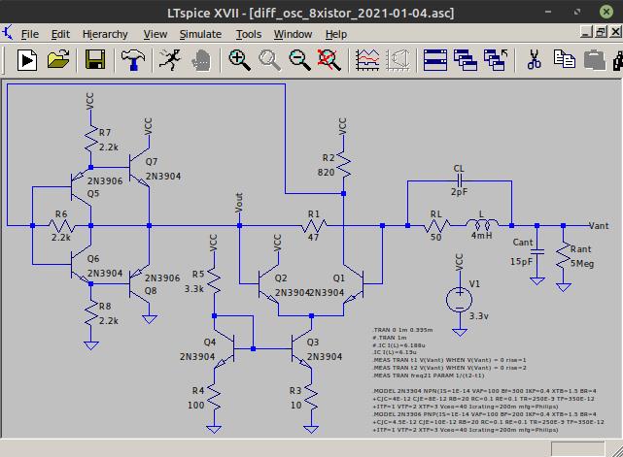Click the Q7 transistor label
This screenshot has height=457, width=623.
152,161
